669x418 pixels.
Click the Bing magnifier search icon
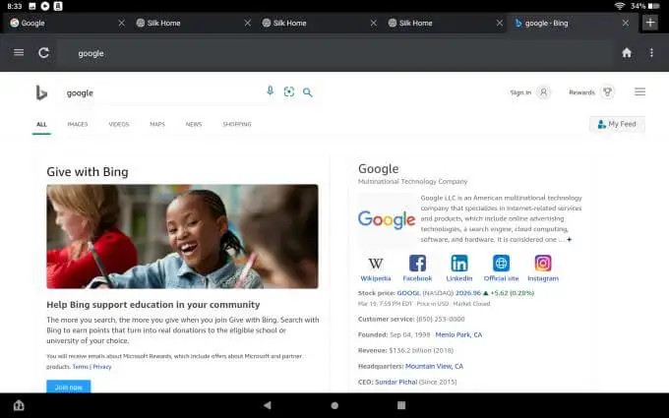tap(308, 92)
